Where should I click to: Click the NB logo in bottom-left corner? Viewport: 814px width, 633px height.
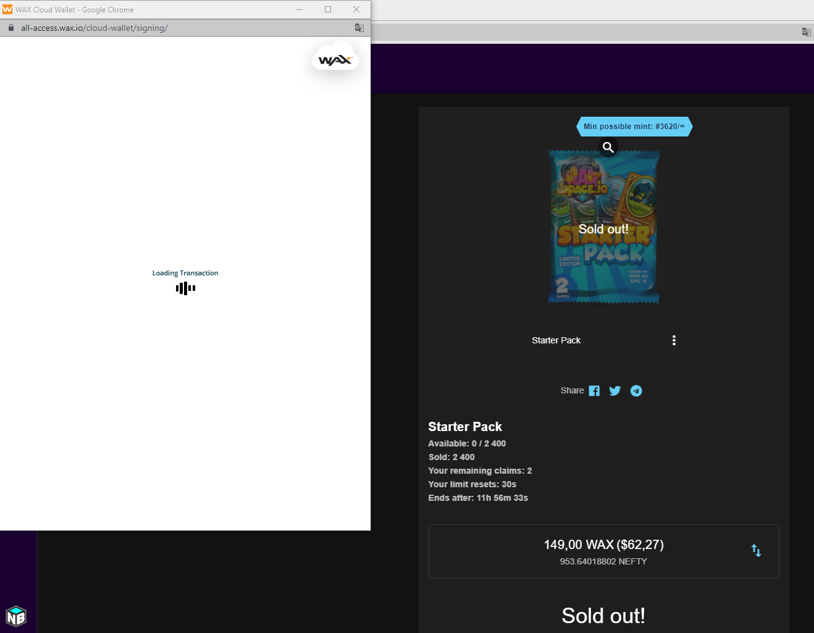click(16, 616)
